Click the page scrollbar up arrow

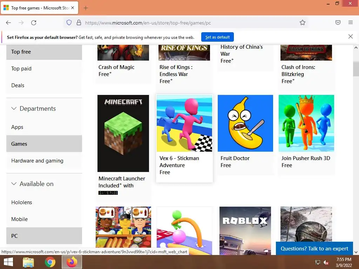click(x=356, y=48)
